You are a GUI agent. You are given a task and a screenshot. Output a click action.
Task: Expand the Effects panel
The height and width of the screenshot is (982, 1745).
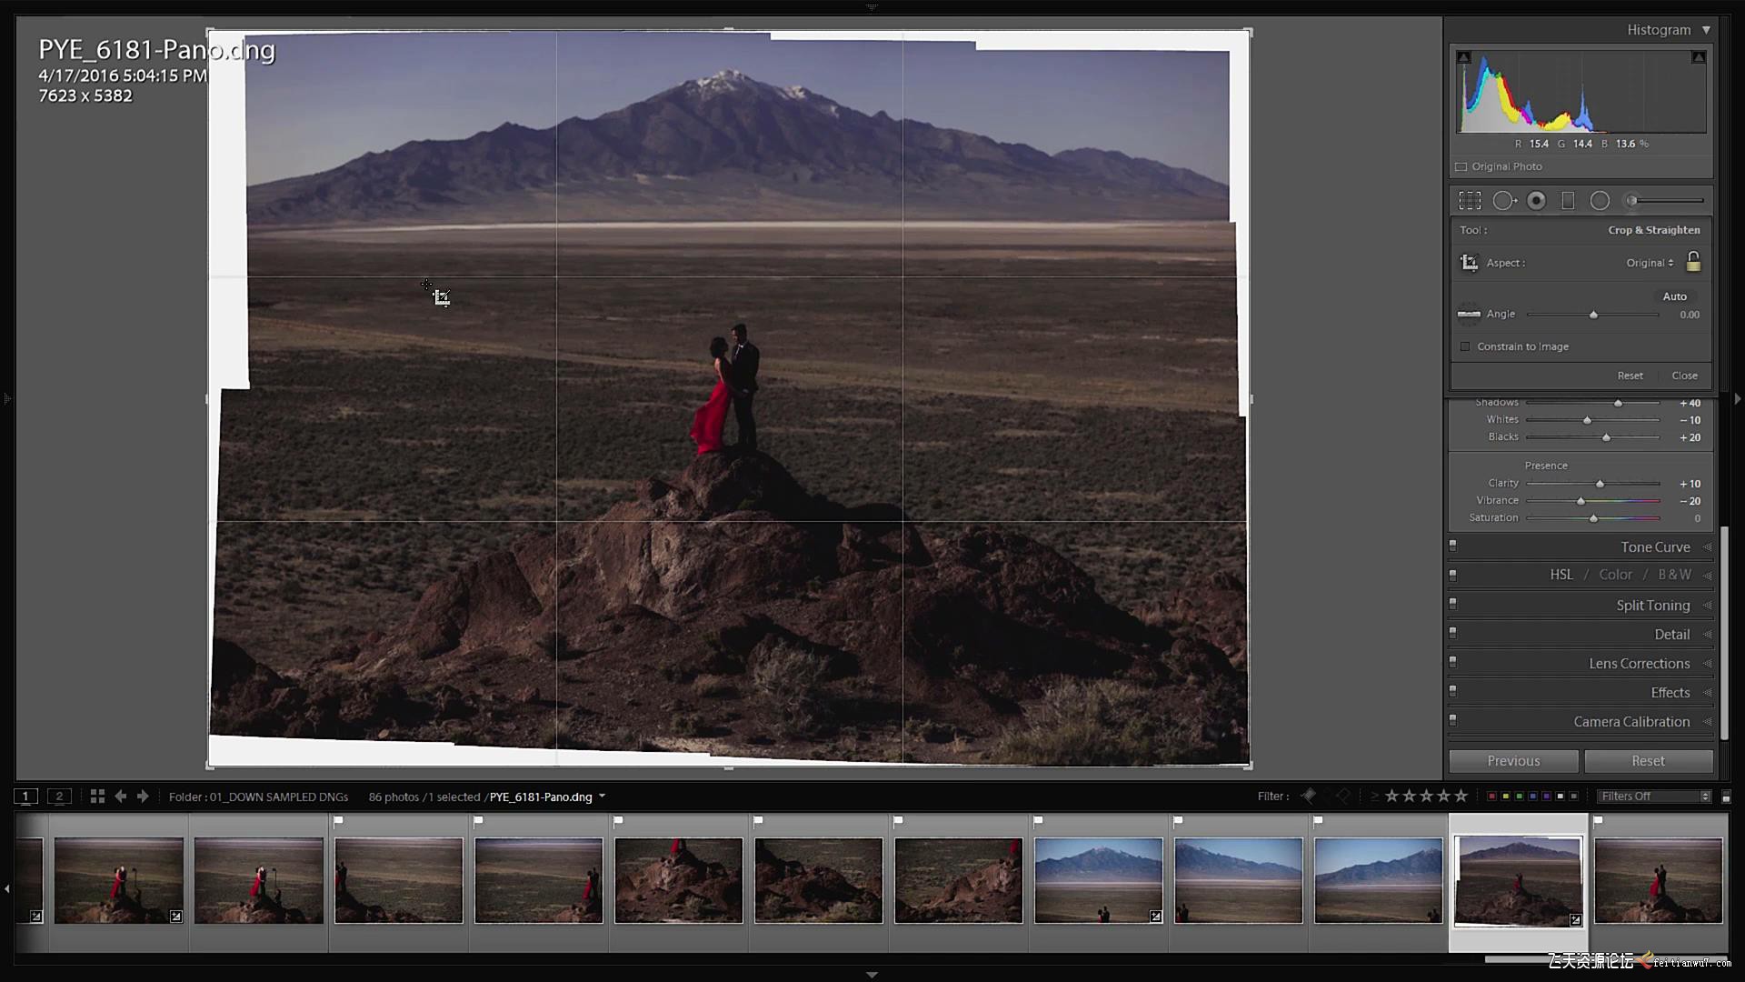[1670, 693]
